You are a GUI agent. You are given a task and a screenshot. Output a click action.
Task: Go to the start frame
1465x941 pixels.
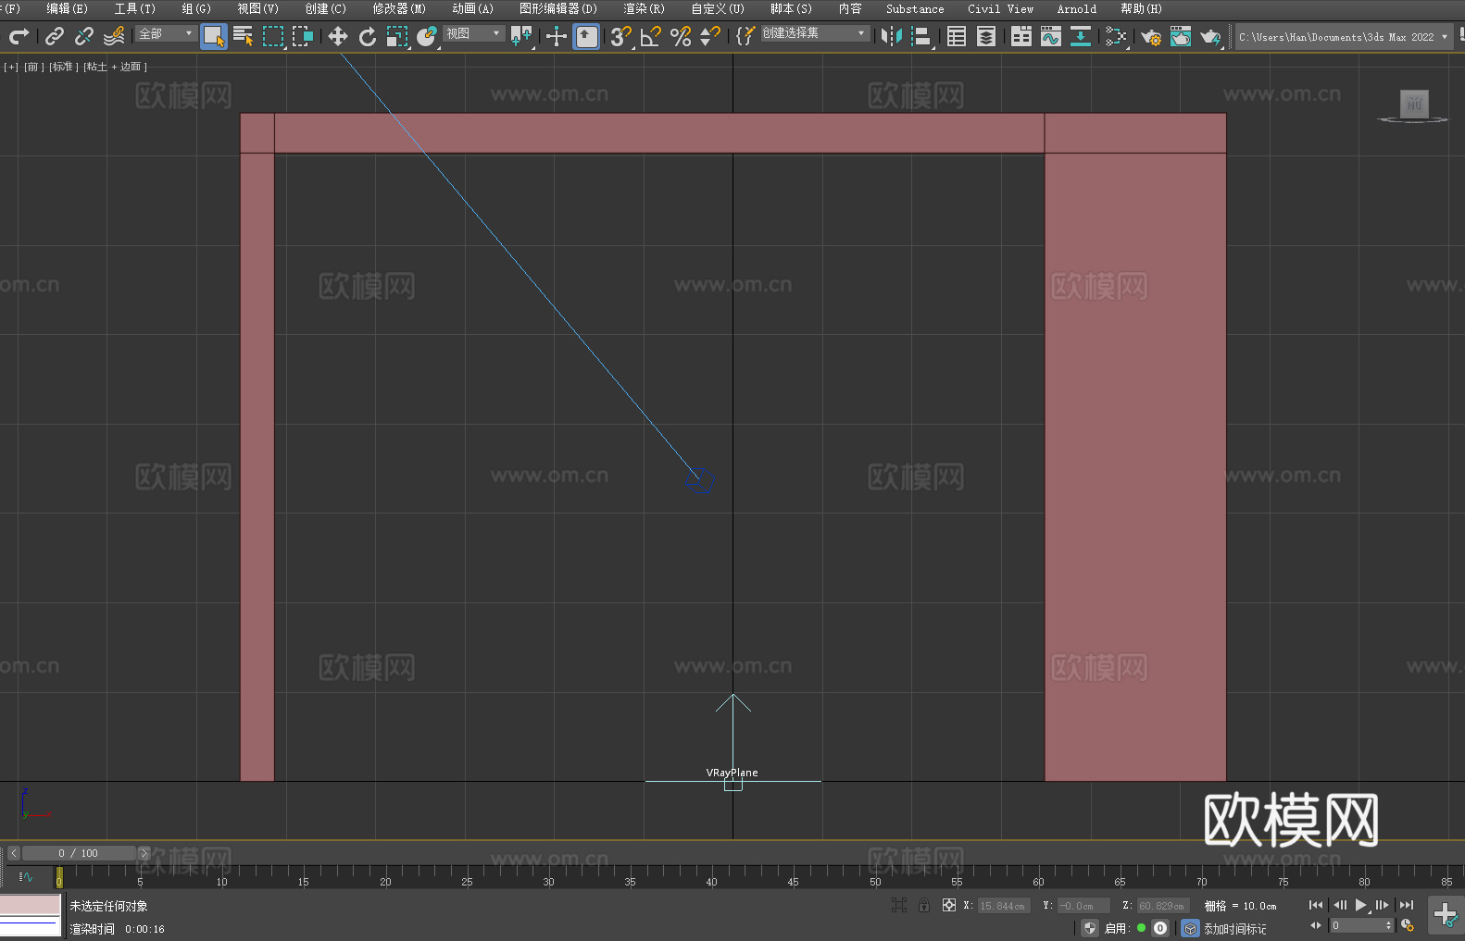[x=1315, y=905]
